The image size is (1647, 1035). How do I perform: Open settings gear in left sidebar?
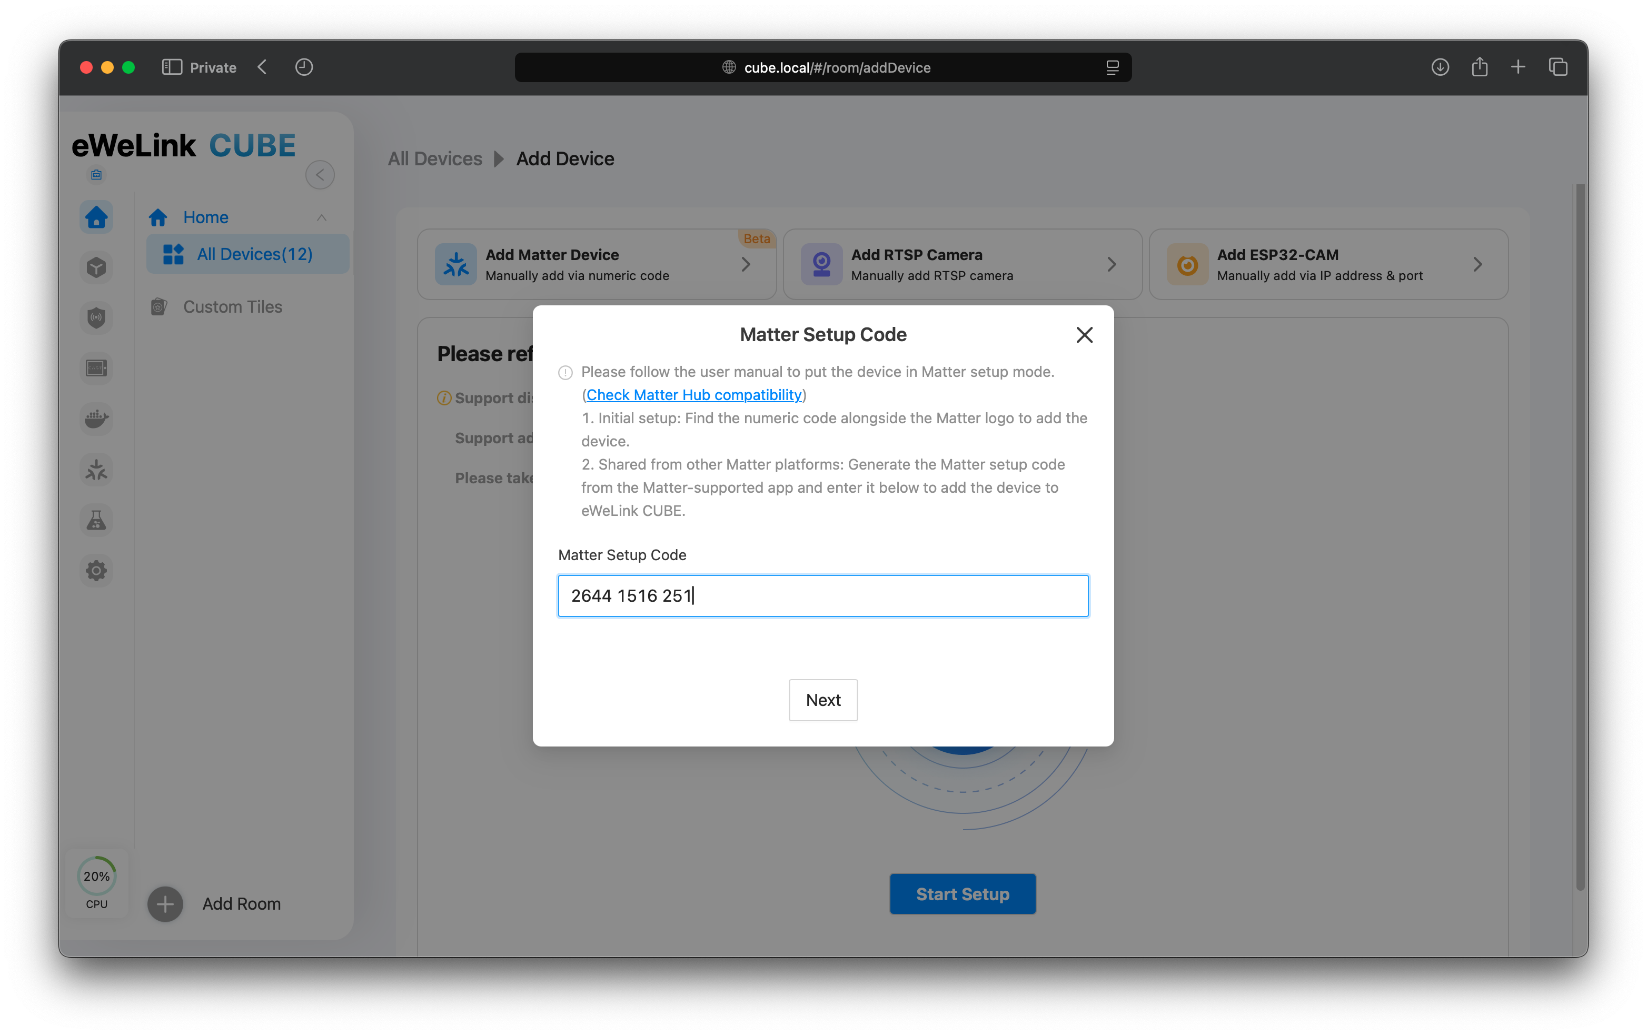tap(96, 571)
